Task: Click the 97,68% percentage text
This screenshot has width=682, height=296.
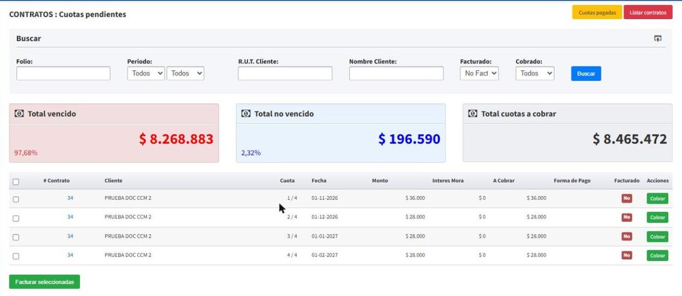Action: (26, 153)
